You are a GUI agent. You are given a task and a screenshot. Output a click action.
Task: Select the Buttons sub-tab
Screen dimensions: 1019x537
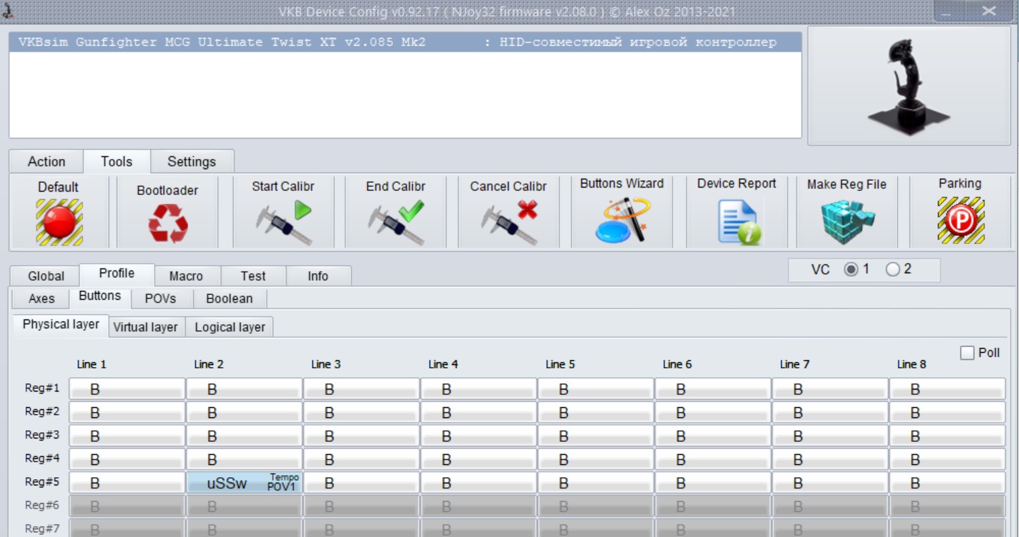pyautogui.click(x=100, y=296)
